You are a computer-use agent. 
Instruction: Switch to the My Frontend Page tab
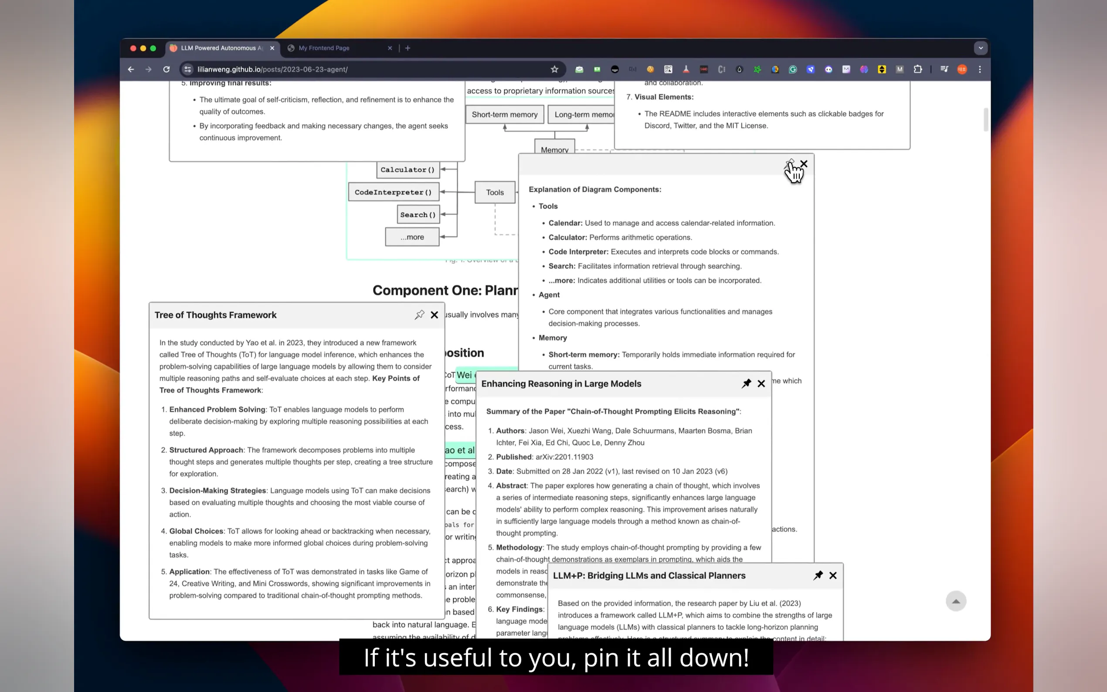point(324,48)
